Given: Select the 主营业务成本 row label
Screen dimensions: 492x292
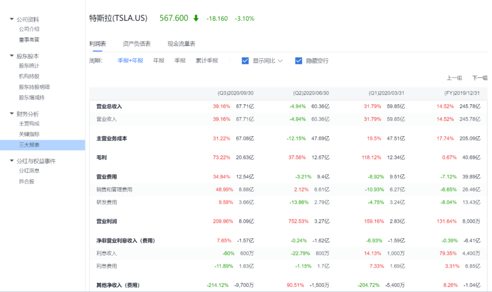Looking at the screenshot, I should point(112,138).
